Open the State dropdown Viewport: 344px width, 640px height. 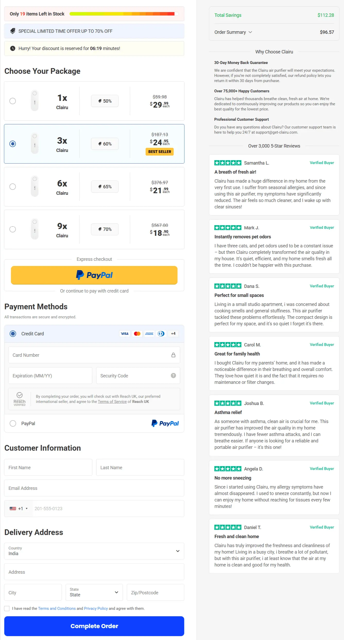point(94,592)
